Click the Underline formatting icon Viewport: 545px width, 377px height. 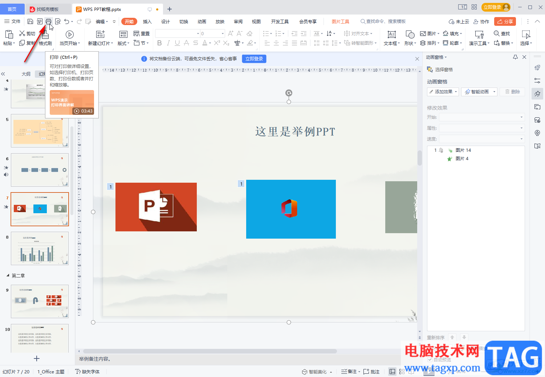click(177, 43)
